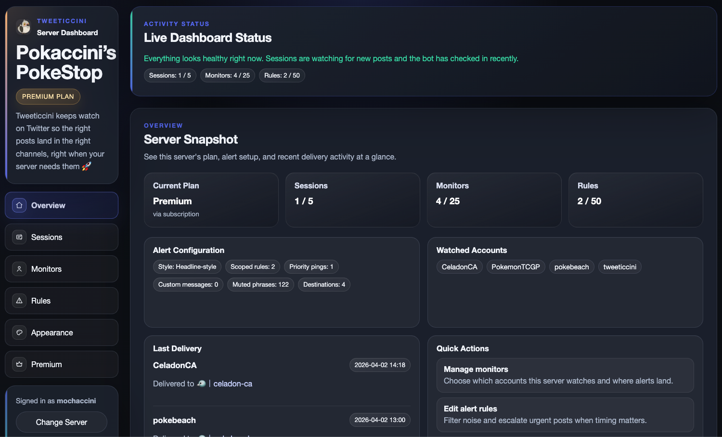
Task: Select the Monitors 4 / 25 snapshot card
Action: coord(494,200)
